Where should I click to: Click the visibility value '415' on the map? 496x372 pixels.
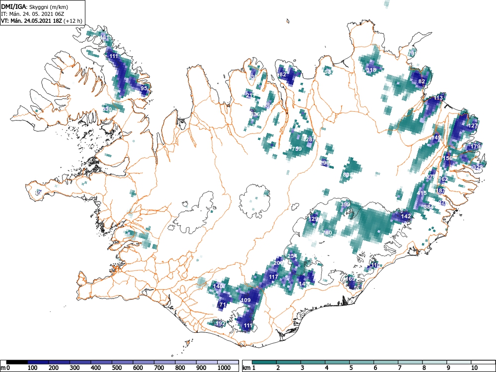click(x=422, y=193)
